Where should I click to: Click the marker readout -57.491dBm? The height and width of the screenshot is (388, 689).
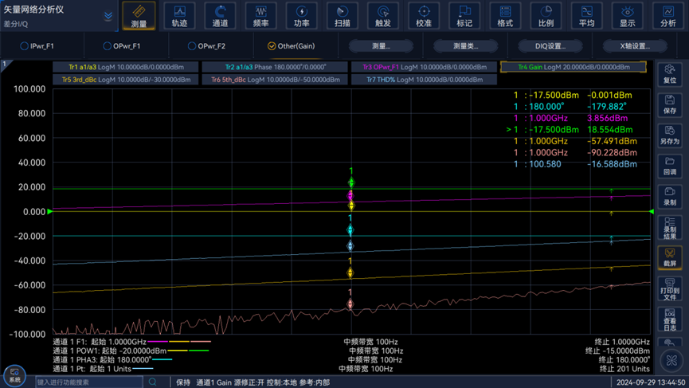pos(612,141)
